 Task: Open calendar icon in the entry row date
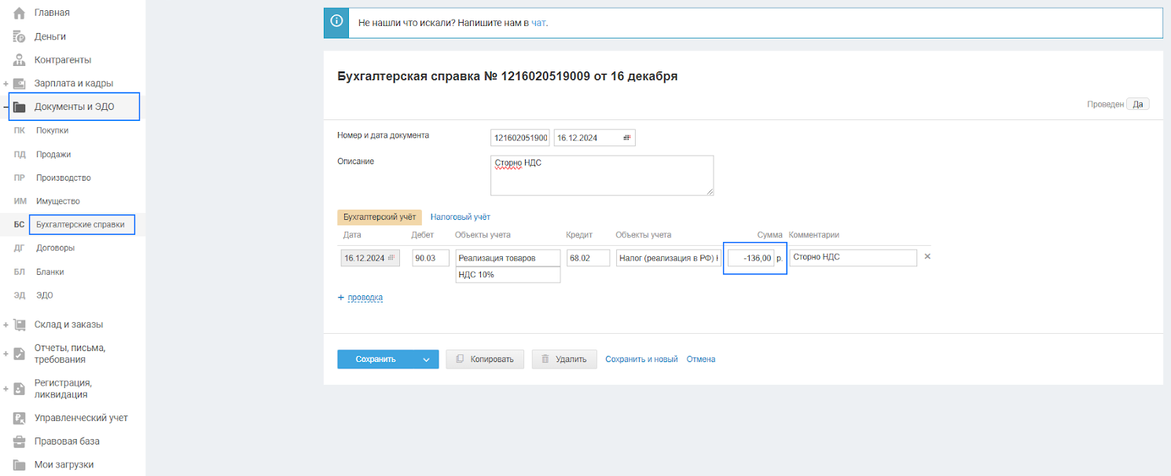tap(391, 258)
